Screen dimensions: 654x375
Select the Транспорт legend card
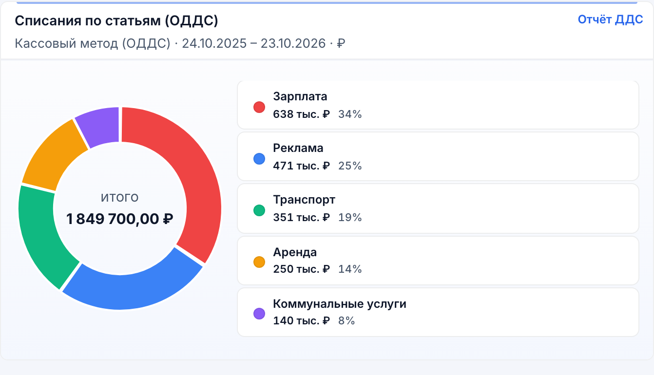[x=438, y=208]
